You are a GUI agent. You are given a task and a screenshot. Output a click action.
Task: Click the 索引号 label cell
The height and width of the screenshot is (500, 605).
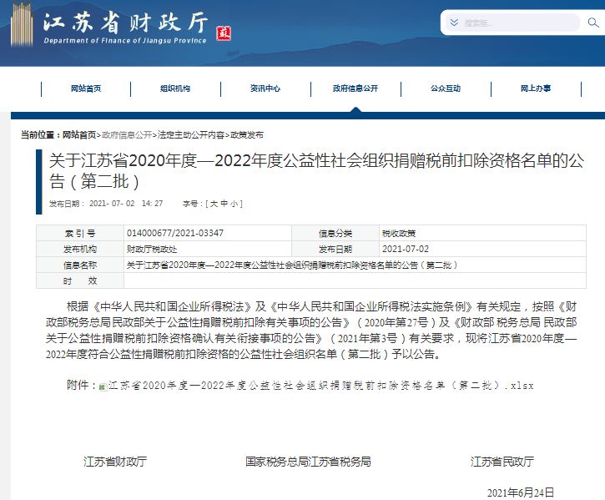click(x=80, y=233)
